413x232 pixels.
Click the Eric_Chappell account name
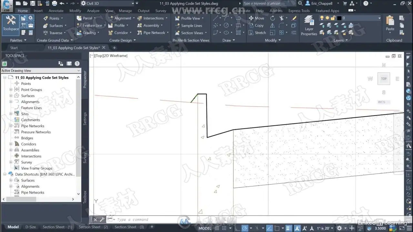tap(322, 3)
